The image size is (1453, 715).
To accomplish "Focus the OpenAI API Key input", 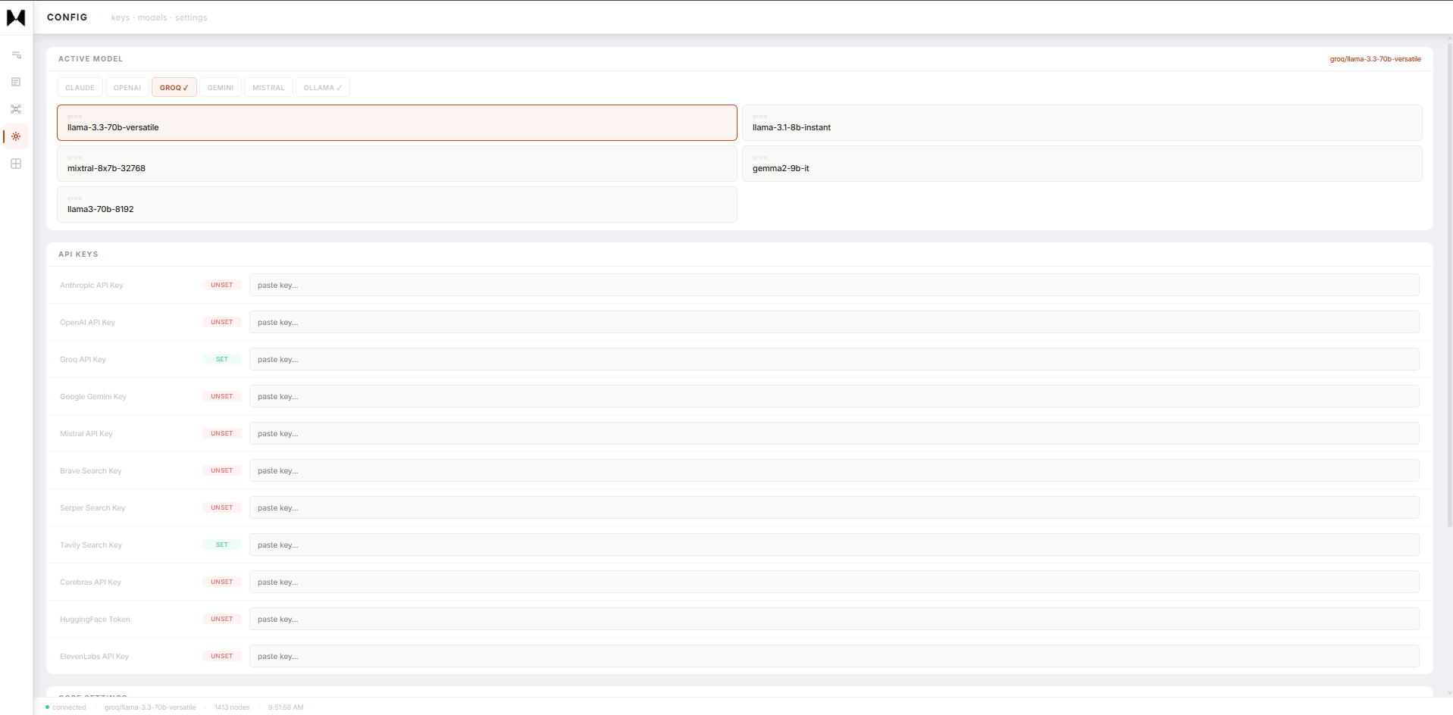I will click(835, 322).
